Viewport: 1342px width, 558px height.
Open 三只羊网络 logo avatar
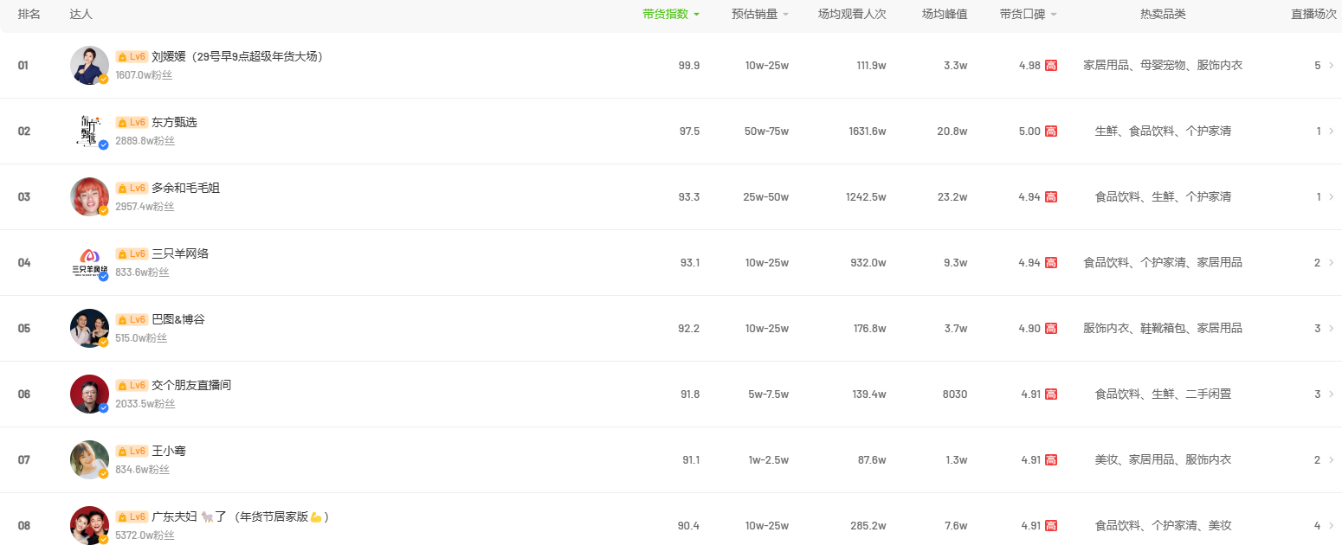click(x=89, y=262)
